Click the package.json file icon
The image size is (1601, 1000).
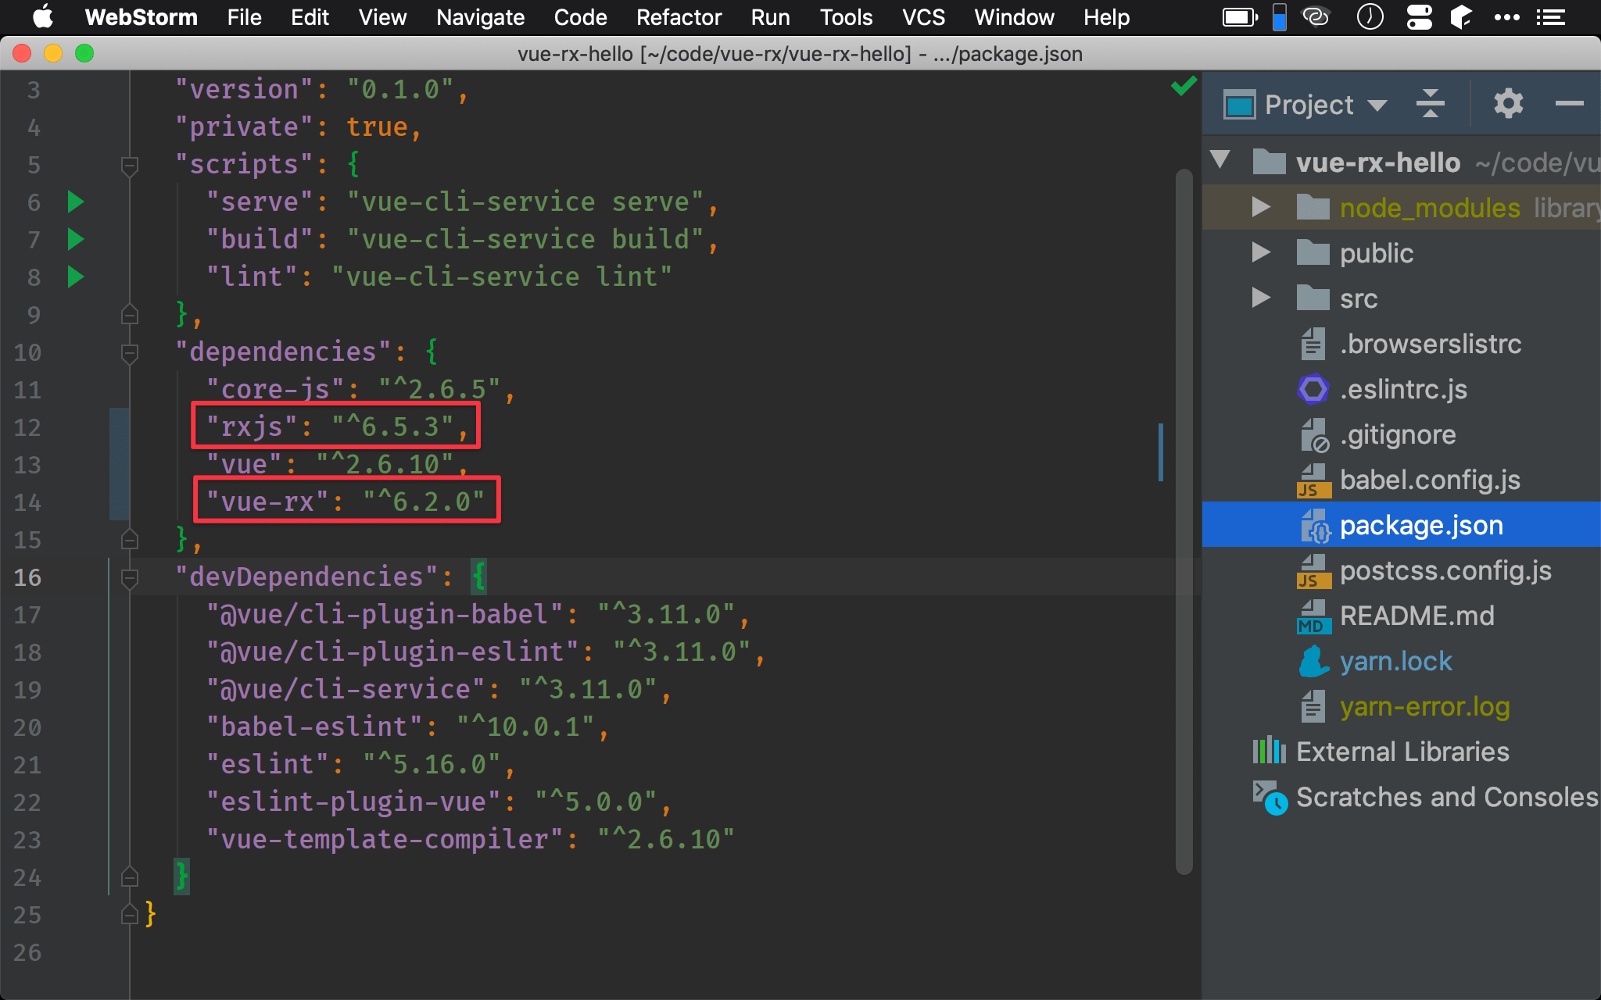click(x=1315, y=526)
